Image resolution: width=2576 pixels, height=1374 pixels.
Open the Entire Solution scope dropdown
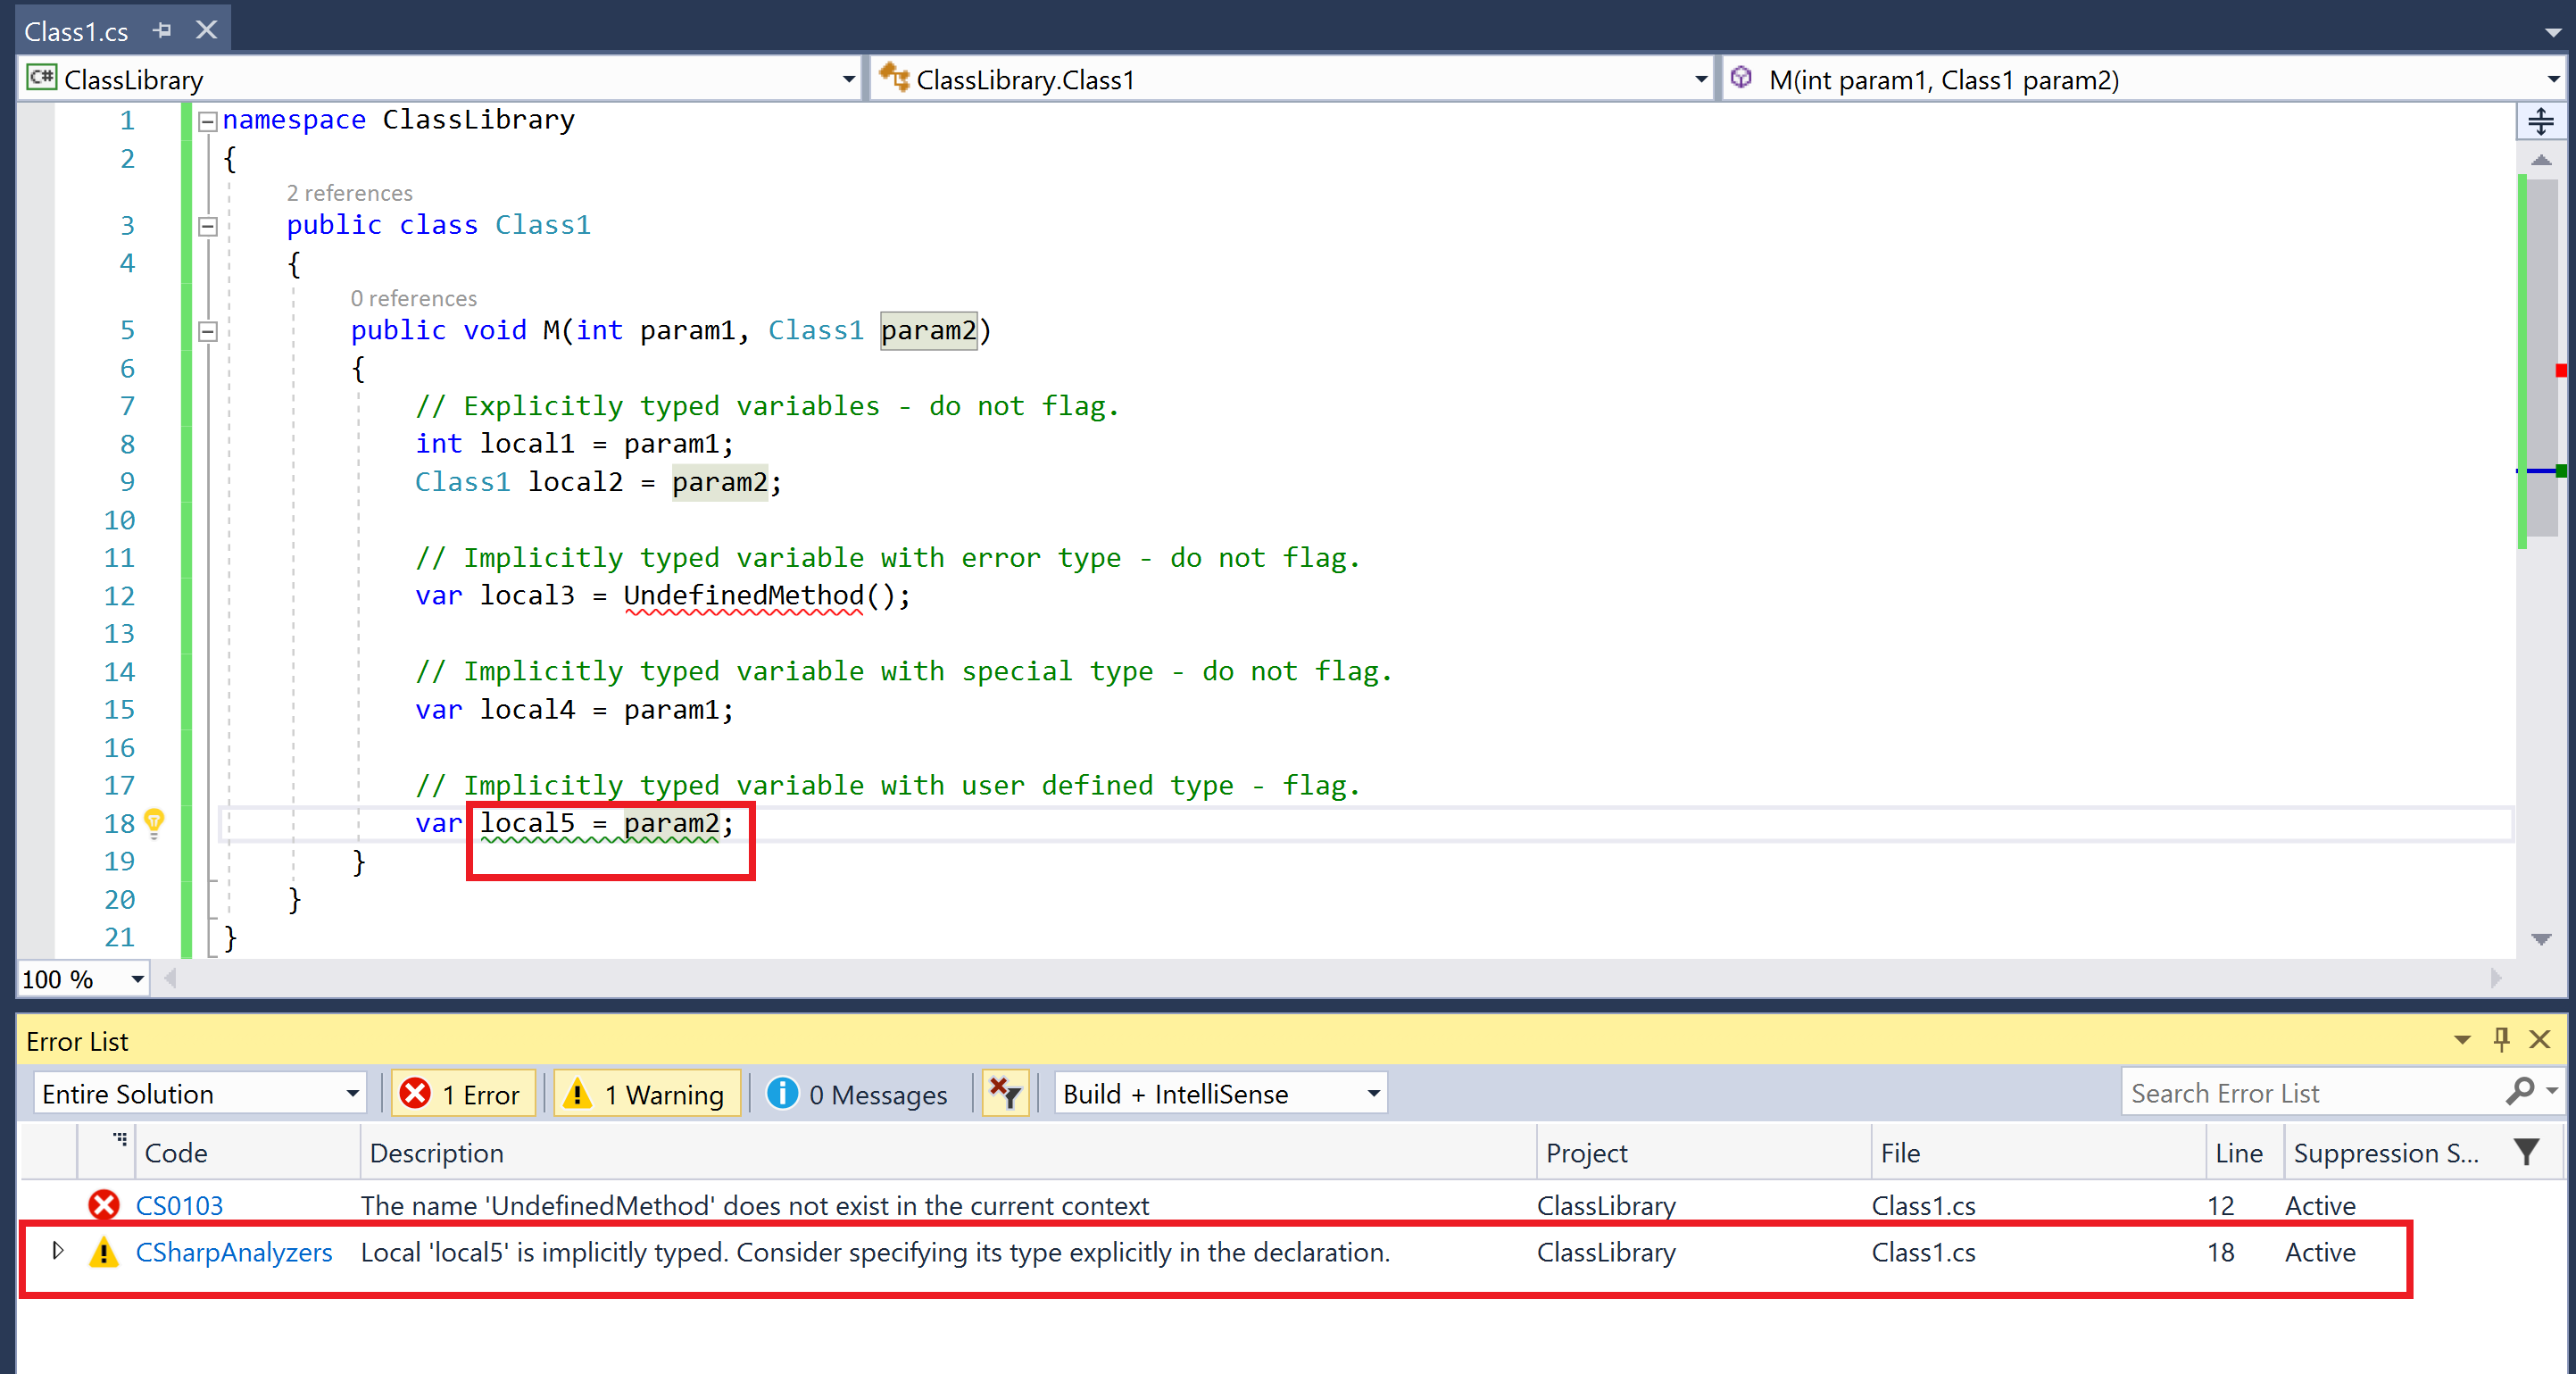click(200, 1093)
